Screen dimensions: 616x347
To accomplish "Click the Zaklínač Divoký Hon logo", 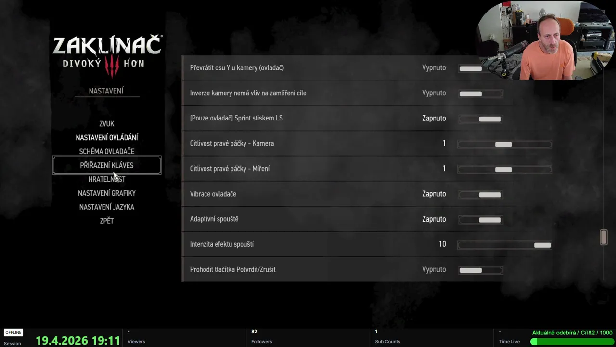I will click(107, 55).
